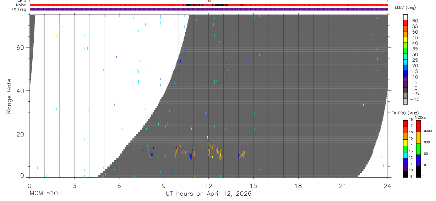The width and height of the screenshot is (436, 201).
Task: Click the green ELEV swatch between 30 and 35
Action: pos(405,51)
